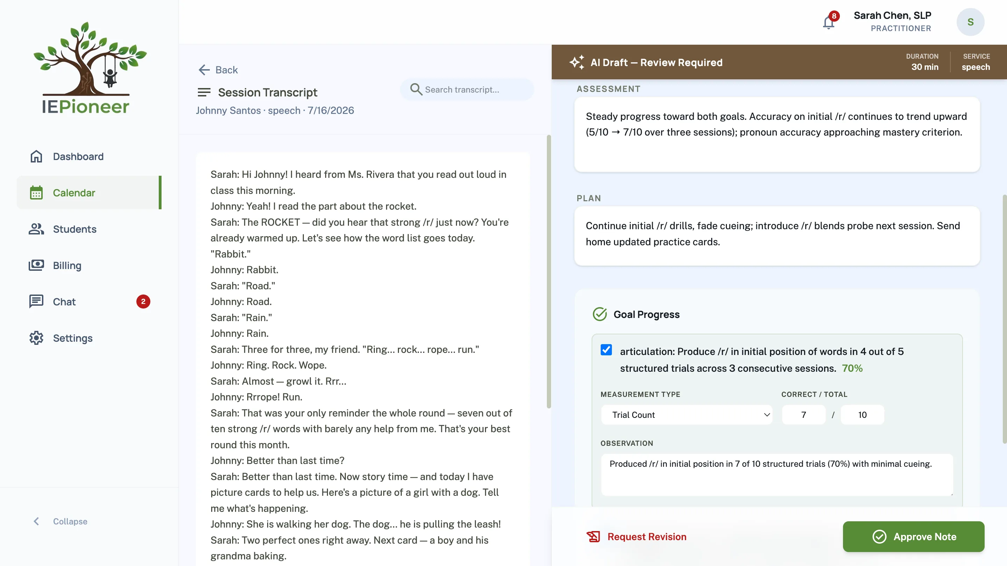Edit the Observation text box
This screenshot has width=1007, height=566.
pyautogui.click(x=777, y=475)
